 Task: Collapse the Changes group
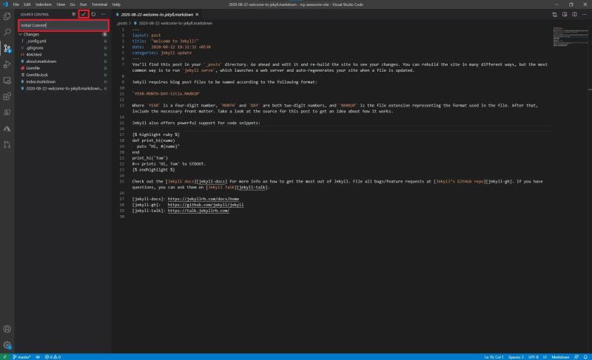[21, 34]
